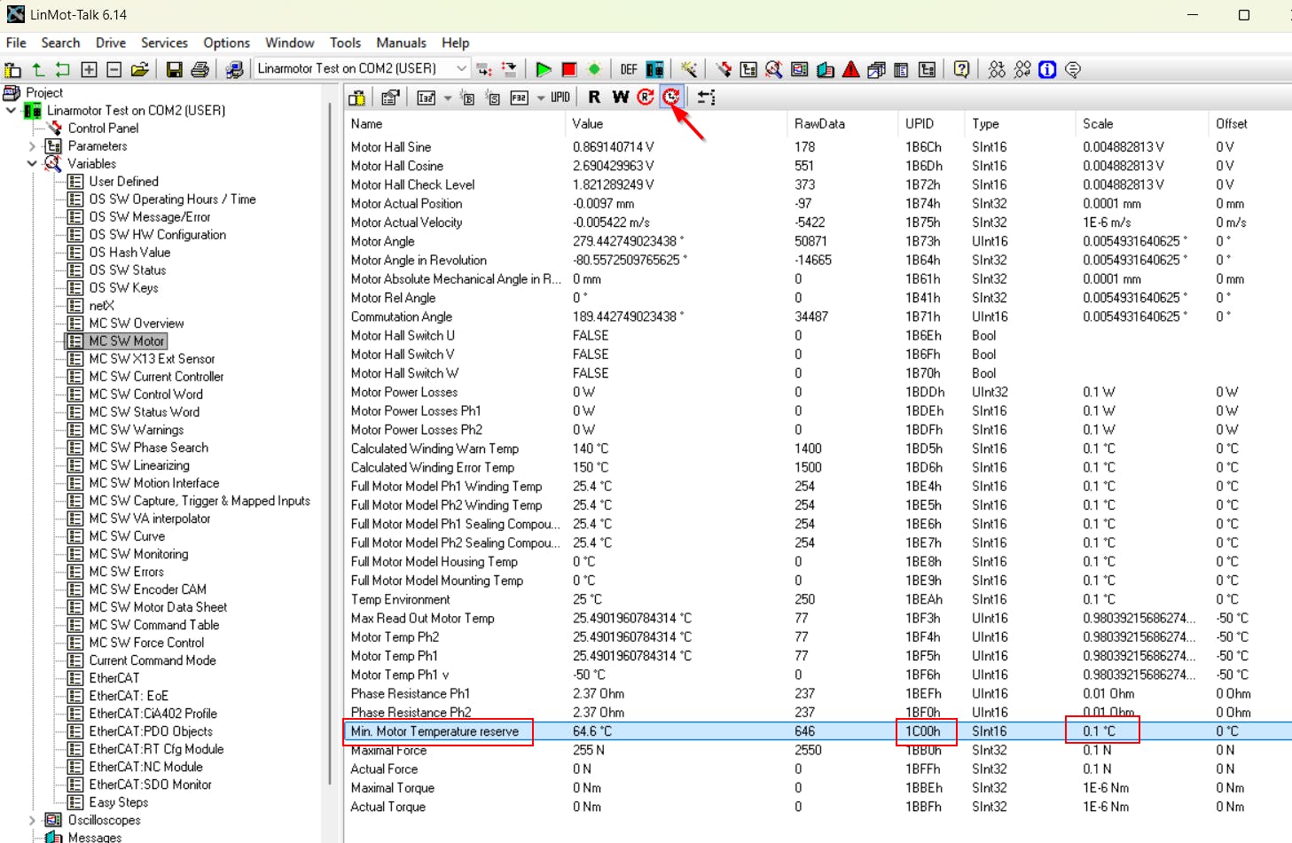Click the green Start (play) toolbar icon

click(x=544, y=69)
